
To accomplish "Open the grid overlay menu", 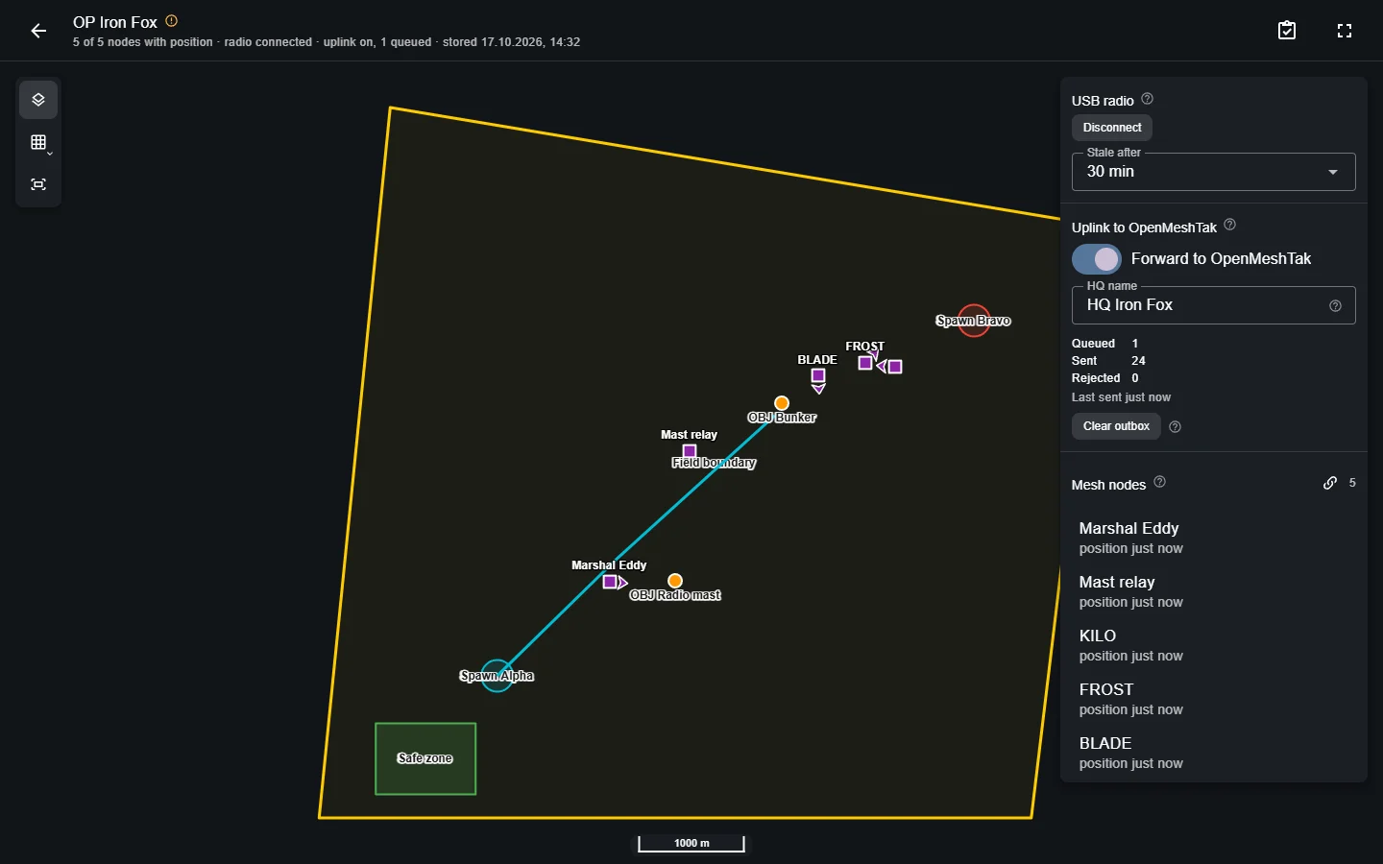I will (38, 142).
